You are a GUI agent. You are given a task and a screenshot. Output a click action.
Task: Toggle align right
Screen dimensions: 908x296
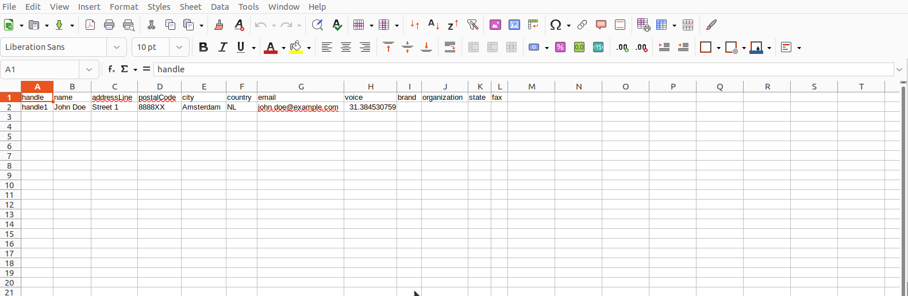pos(365,47)
